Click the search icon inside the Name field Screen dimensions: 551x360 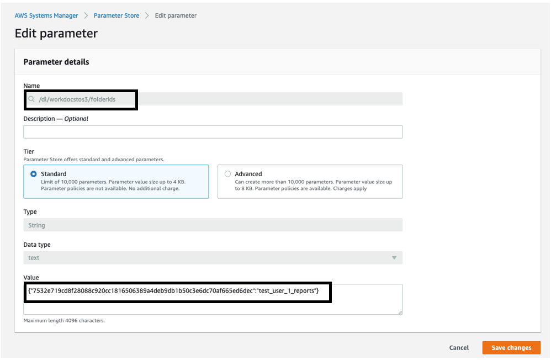pyautogui.click(x=33, y=99)
